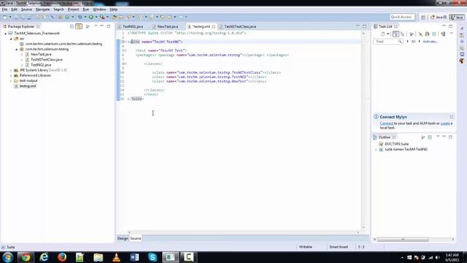Click the Save toolbar icon
This screenshot has width=467, height=263.
[x=16, y=18]
